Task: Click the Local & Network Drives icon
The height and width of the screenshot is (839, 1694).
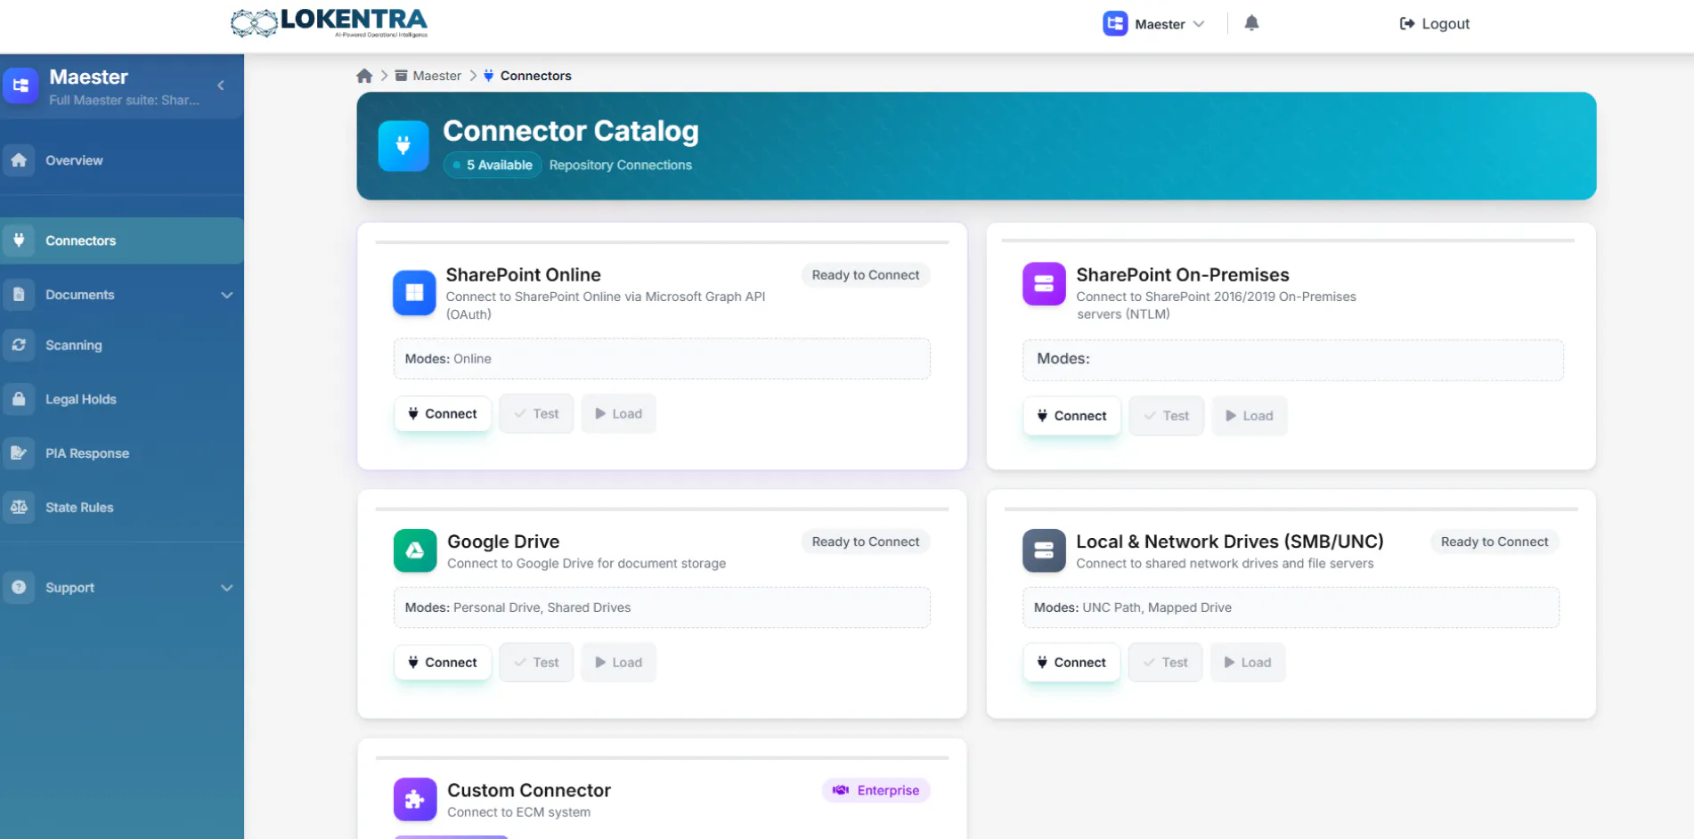Action: [x=1044, y=550]
